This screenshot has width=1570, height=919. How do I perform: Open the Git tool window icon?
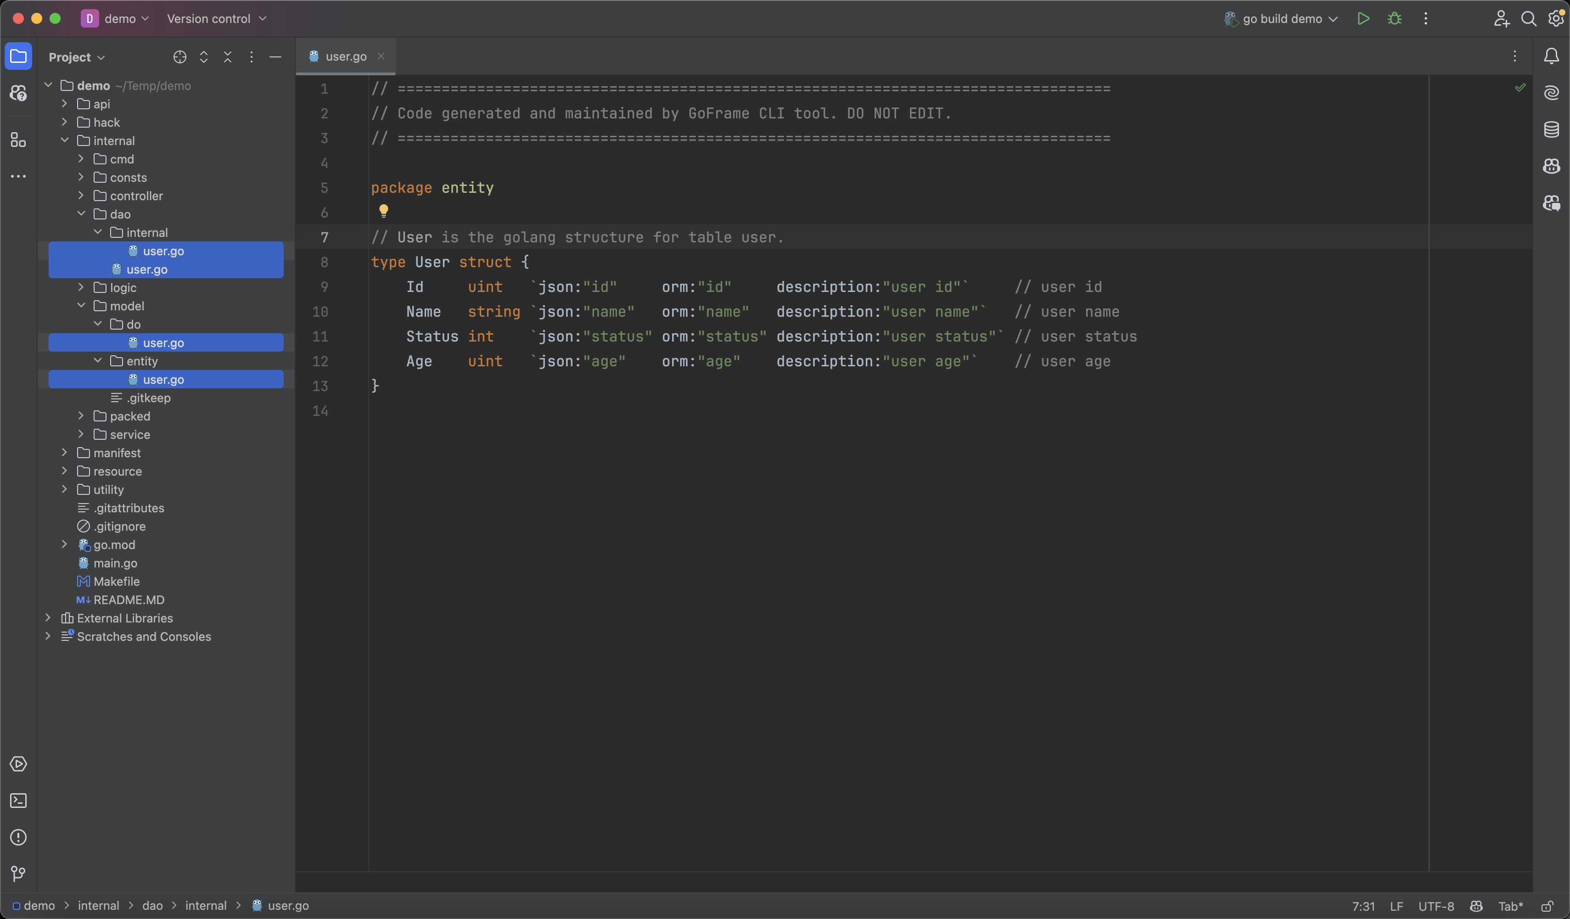[x=18, y=874]
